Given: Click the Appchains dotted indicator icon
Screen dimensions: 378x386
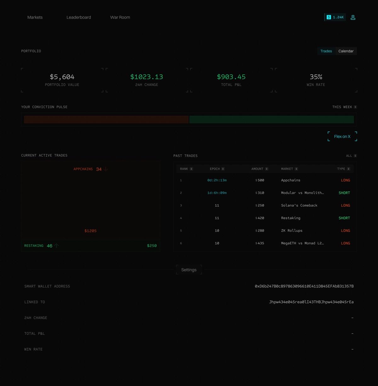Looking at the screenshot, I should pyautogui.click(x=106, y=169).
